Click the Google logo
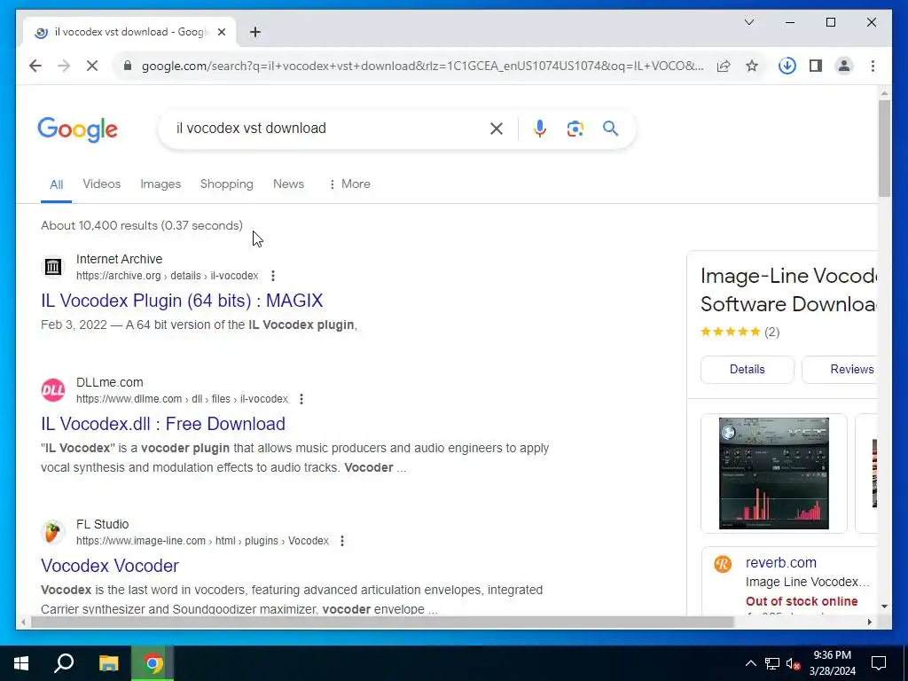The image size is (908, 681). [78, 129]
